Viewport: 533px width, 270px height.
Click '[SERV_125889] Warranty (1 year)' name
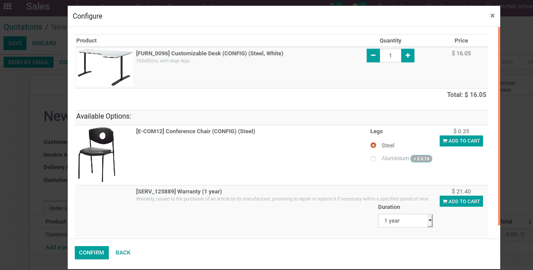tap(179, 191)
